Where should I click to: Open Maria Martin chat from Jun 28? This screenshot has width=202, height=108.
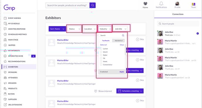(x=178, y=76)
